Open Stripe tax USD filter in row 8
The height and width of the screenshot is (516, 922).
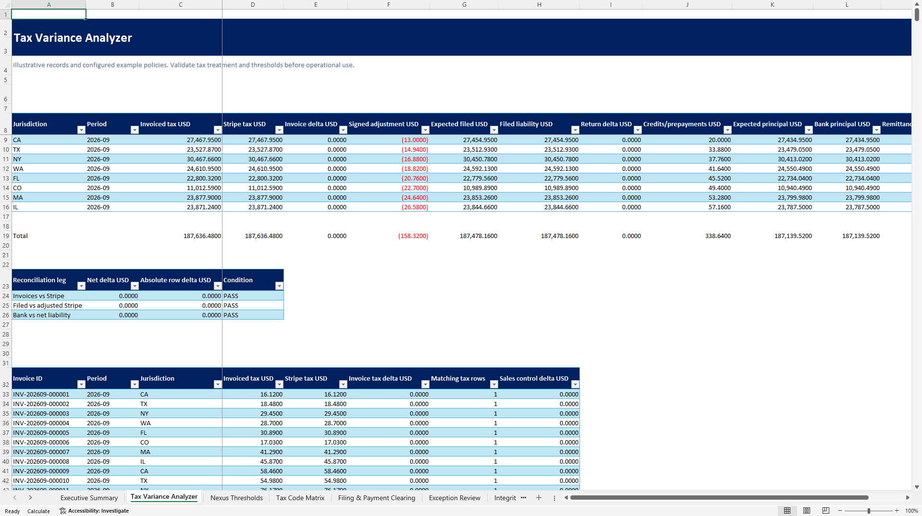tap(279, 130)
